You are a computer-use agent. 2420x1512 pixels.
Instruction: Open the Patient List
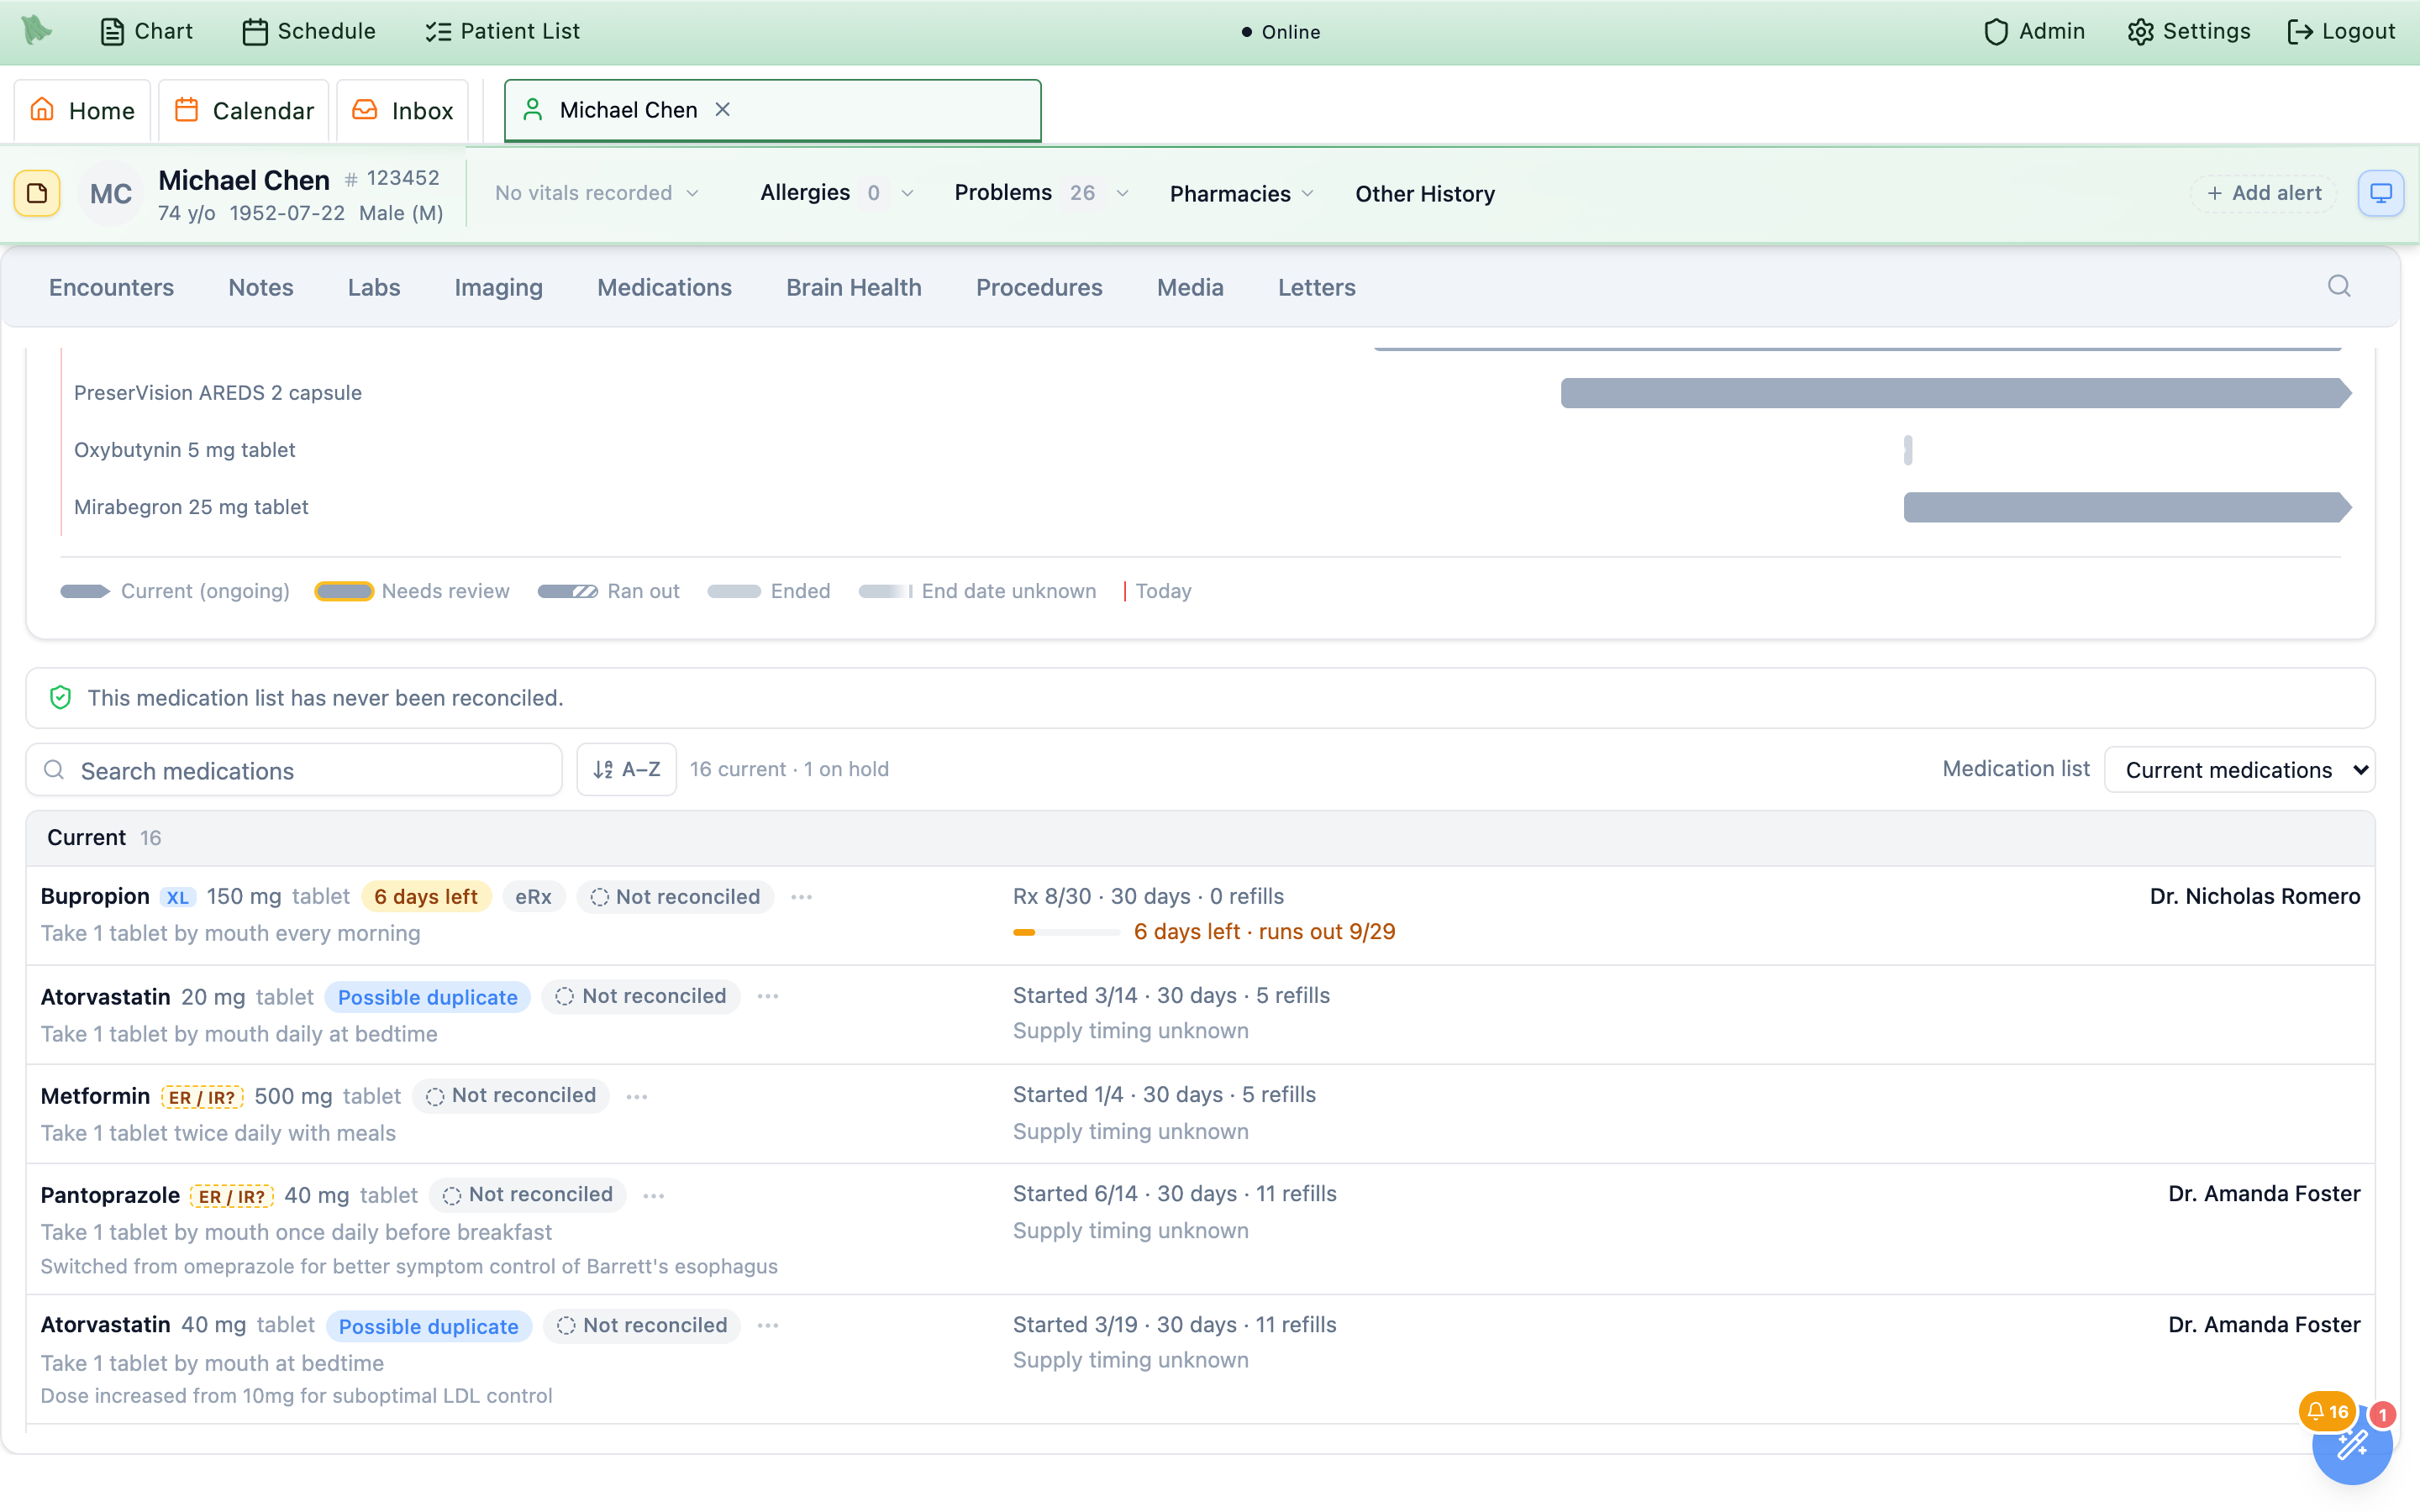[502, 31]
